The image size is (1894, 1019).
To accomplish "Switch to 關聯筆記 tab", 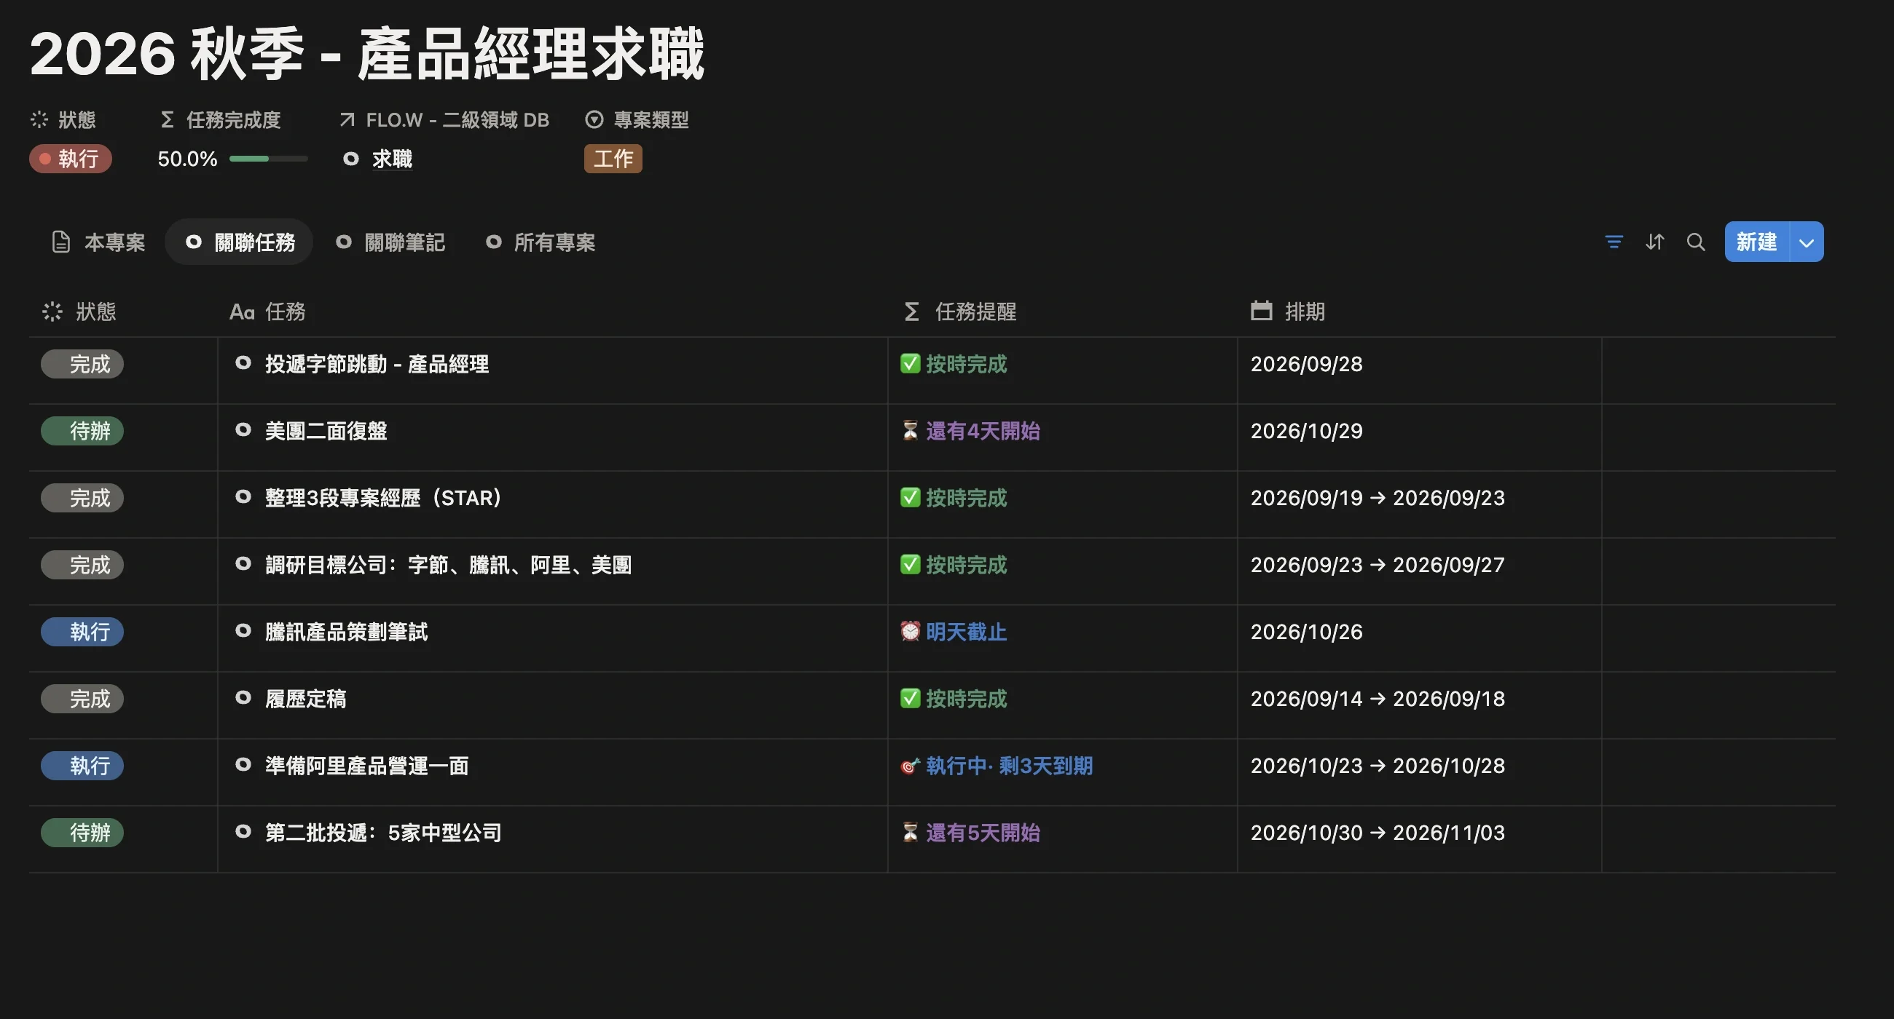I will [x=390, y=242].
